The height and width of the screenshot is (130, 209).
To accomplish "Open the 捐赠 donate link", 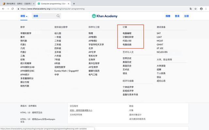I will (x=168, y=16).
